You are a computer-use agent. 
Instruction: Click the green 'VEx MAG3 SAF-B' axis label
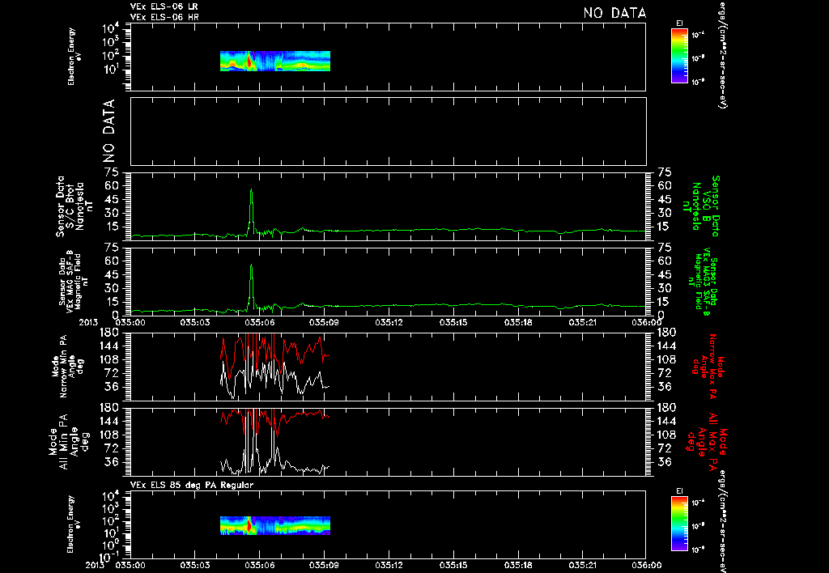(x=704, y=282)
